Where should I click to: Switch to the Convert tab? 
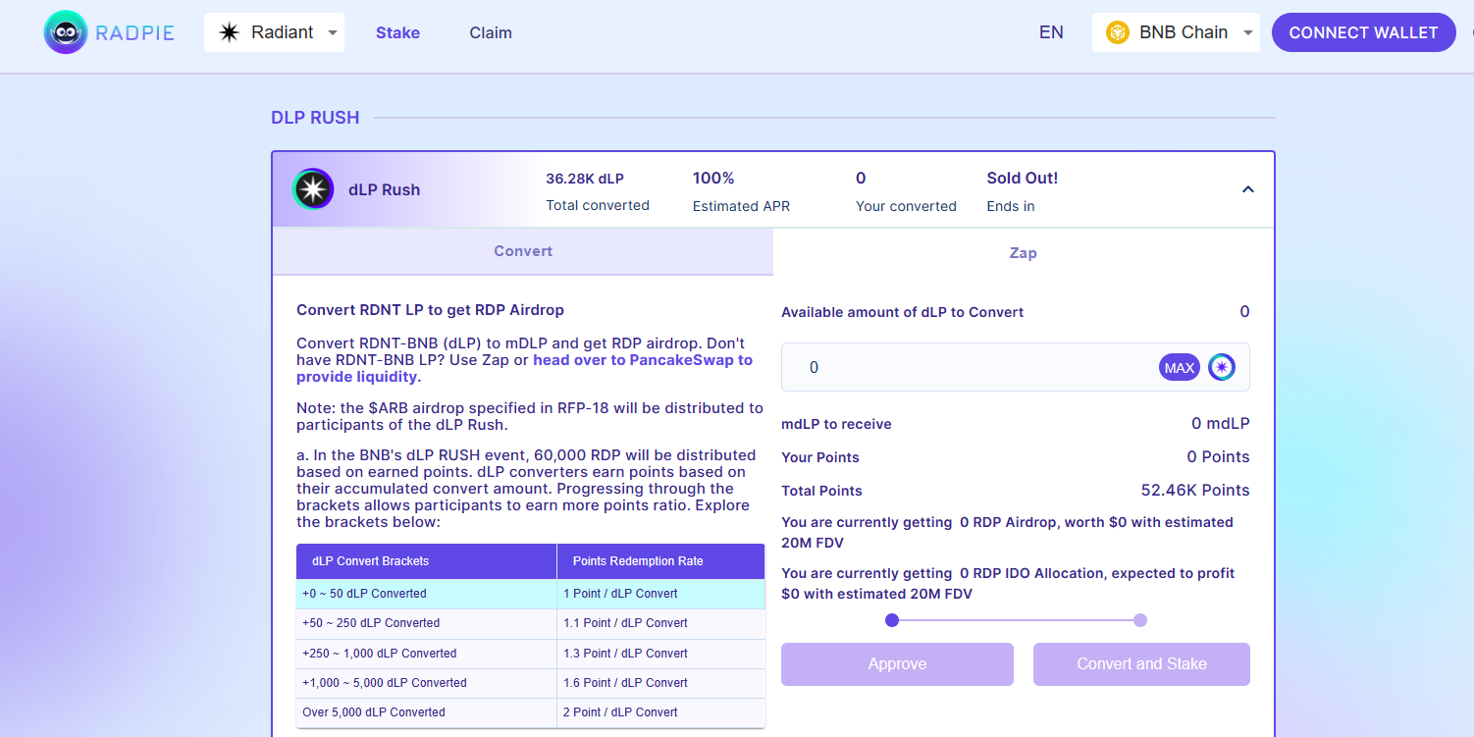(x=523, y=251)
